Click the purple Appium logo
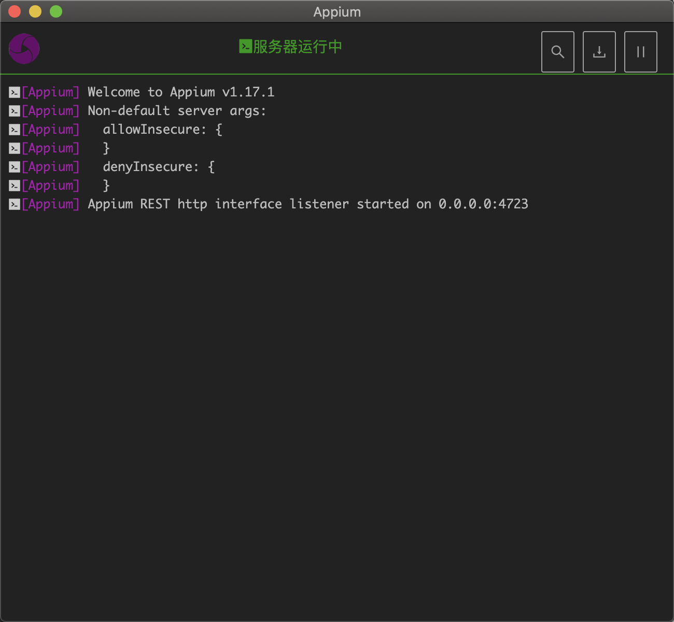This screenshot has width=674, height=622. pyautogui.click(x=24, y=49)
